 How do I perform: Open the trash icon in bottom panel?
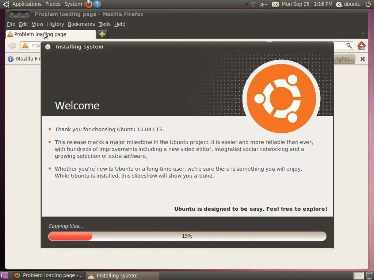[369, 276]
